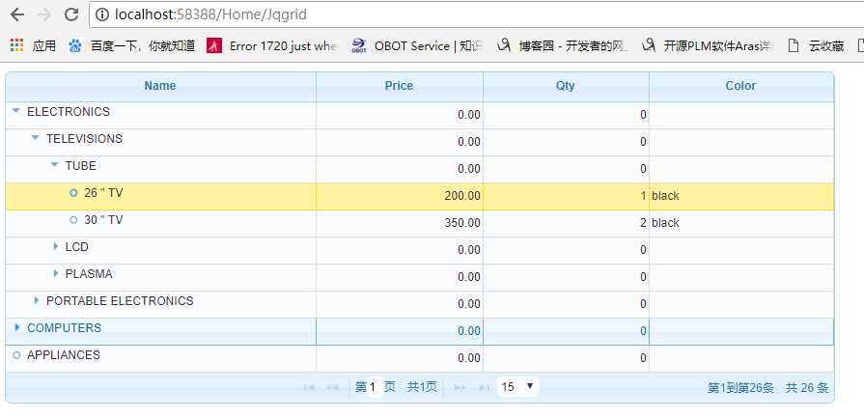Image resolution: width=864 pixels, height=419 pixels.
Task: Select the PORTABLE ELECTRONICS row name
Action: [x=120, y=301]
